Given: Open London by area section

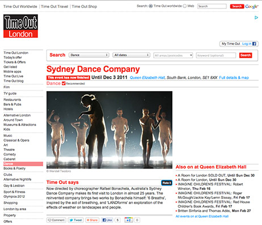Looking at the screenshot, I should [15, 209].
